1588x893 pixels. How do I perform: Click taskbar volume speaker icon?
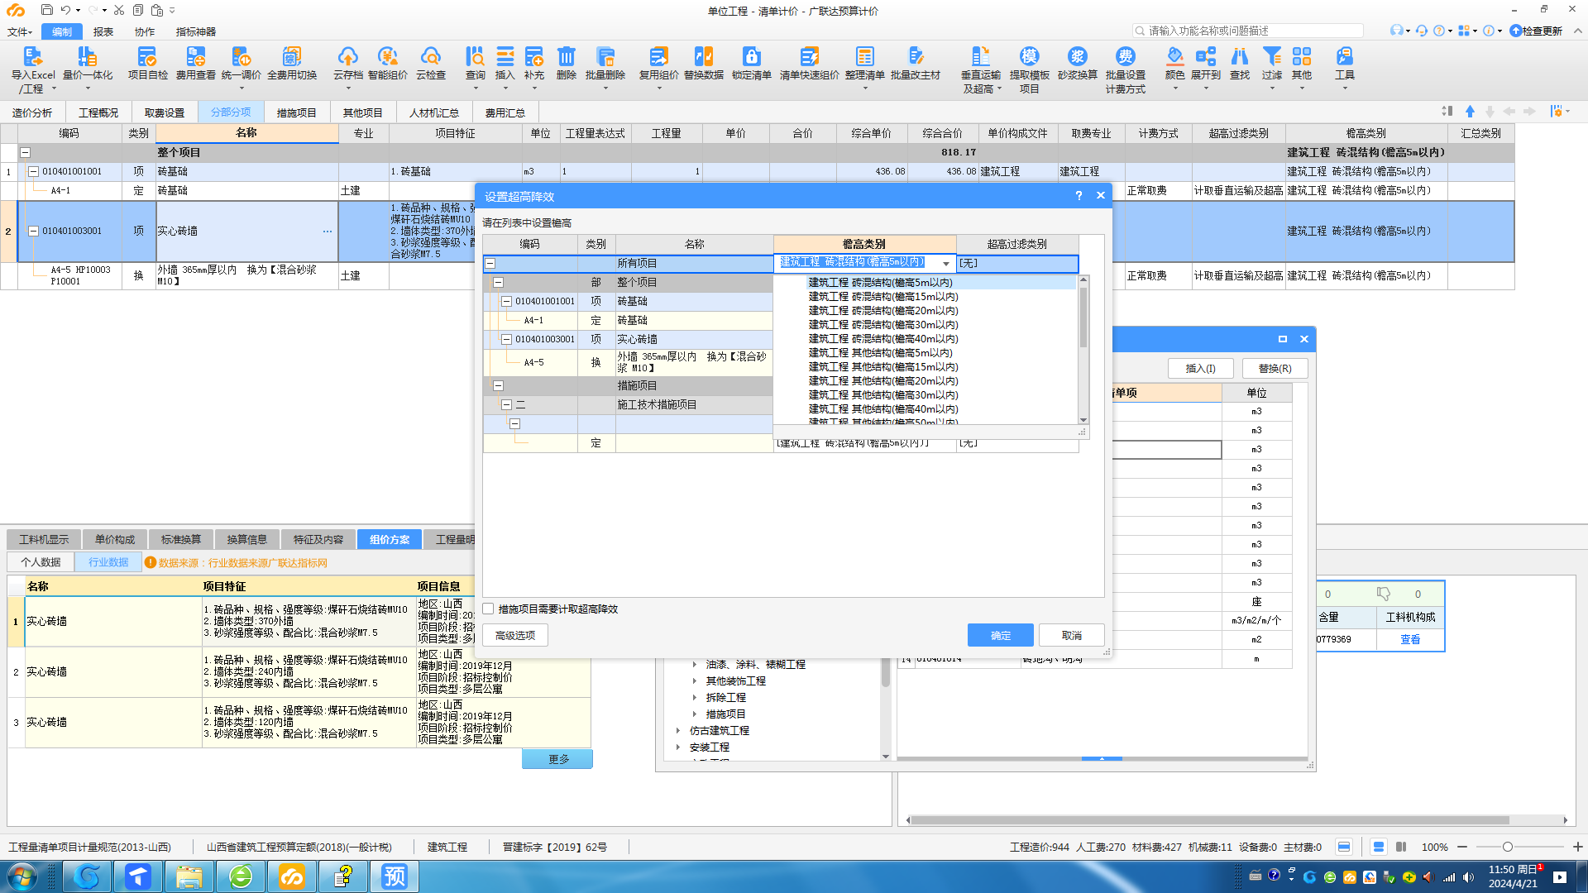coord(1468,877)
